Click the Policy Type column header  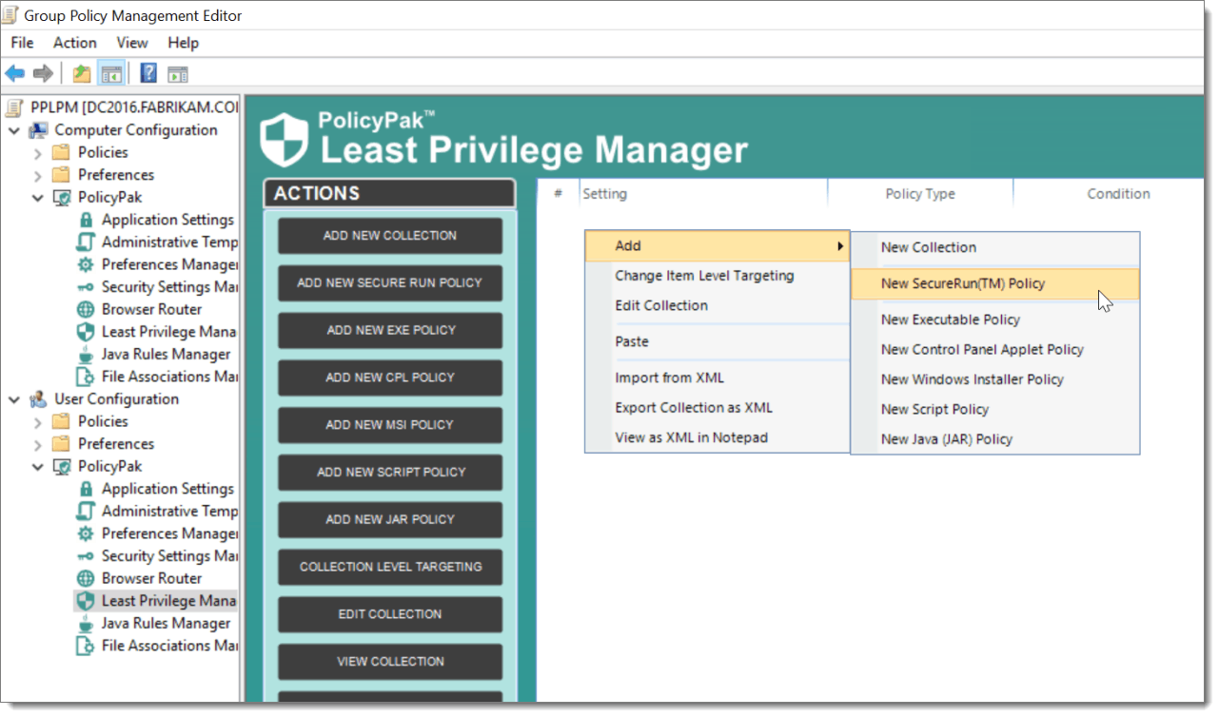point(920,194)
